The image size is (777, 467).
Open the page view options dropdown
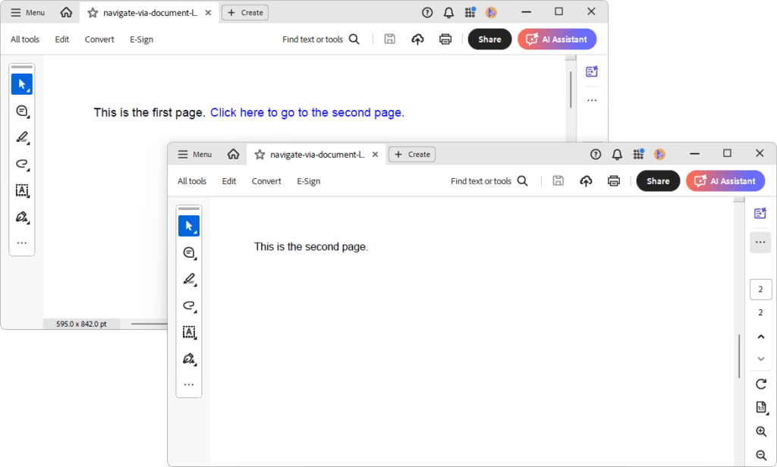coord(760,407)
